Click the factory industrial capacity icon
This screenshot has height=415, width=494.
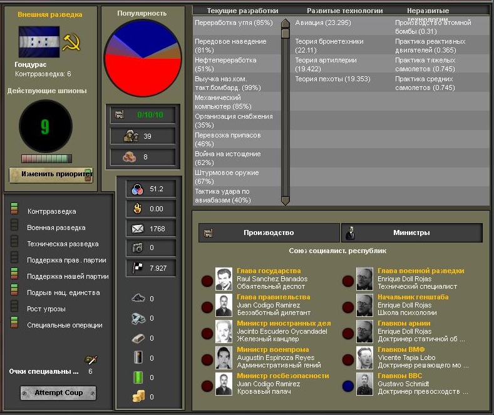click(x=119, y=114)
